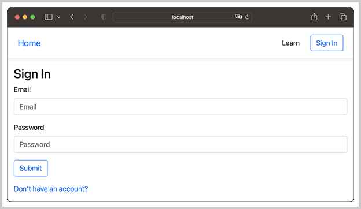Image resolution: width=361 pixels, height=209 pixels.
Task: Open the Home navbar link
Action: click(30, 43)
